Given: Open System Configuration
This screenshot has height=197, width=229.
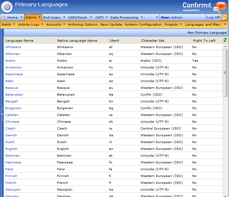Looking at the screenshot, I should [143, 24].
